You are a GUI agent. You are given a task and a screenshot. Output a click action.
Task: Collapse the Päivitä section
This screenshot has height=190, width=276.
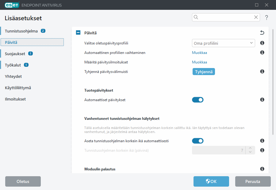click(78, 32)
